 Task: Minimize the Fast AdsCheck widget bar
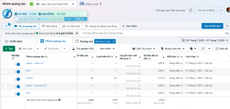(x=86, y=19)
